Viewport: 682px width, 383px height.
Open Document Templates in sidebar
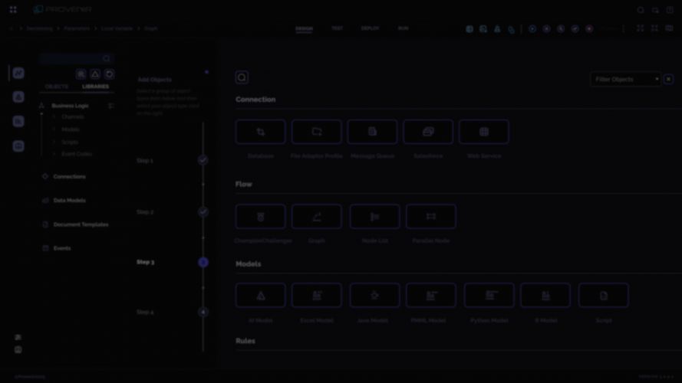point(81,224)
